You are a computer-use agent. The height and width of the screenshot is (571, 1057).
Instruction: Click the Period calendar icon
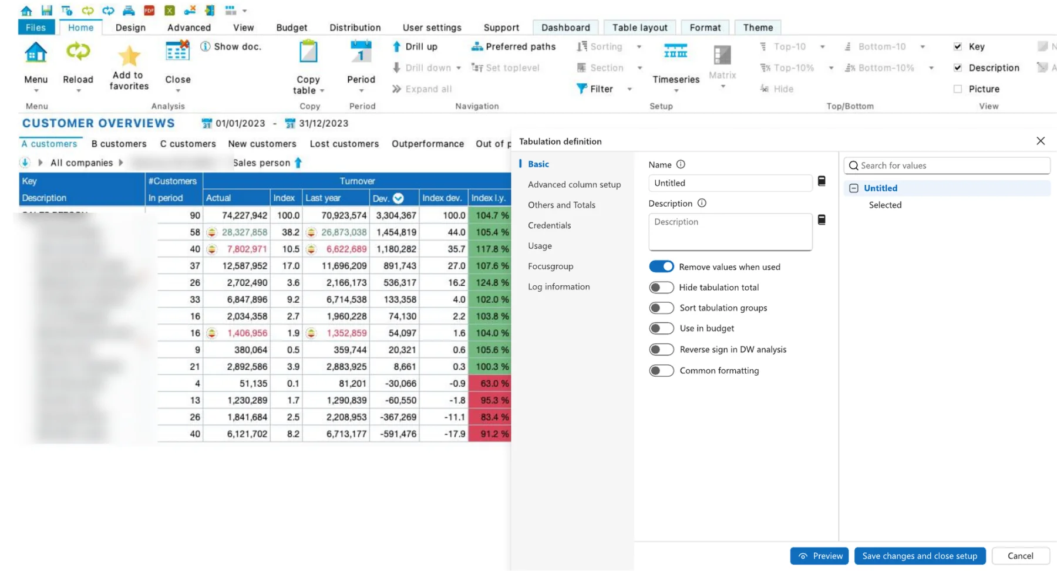click(361, 52)
